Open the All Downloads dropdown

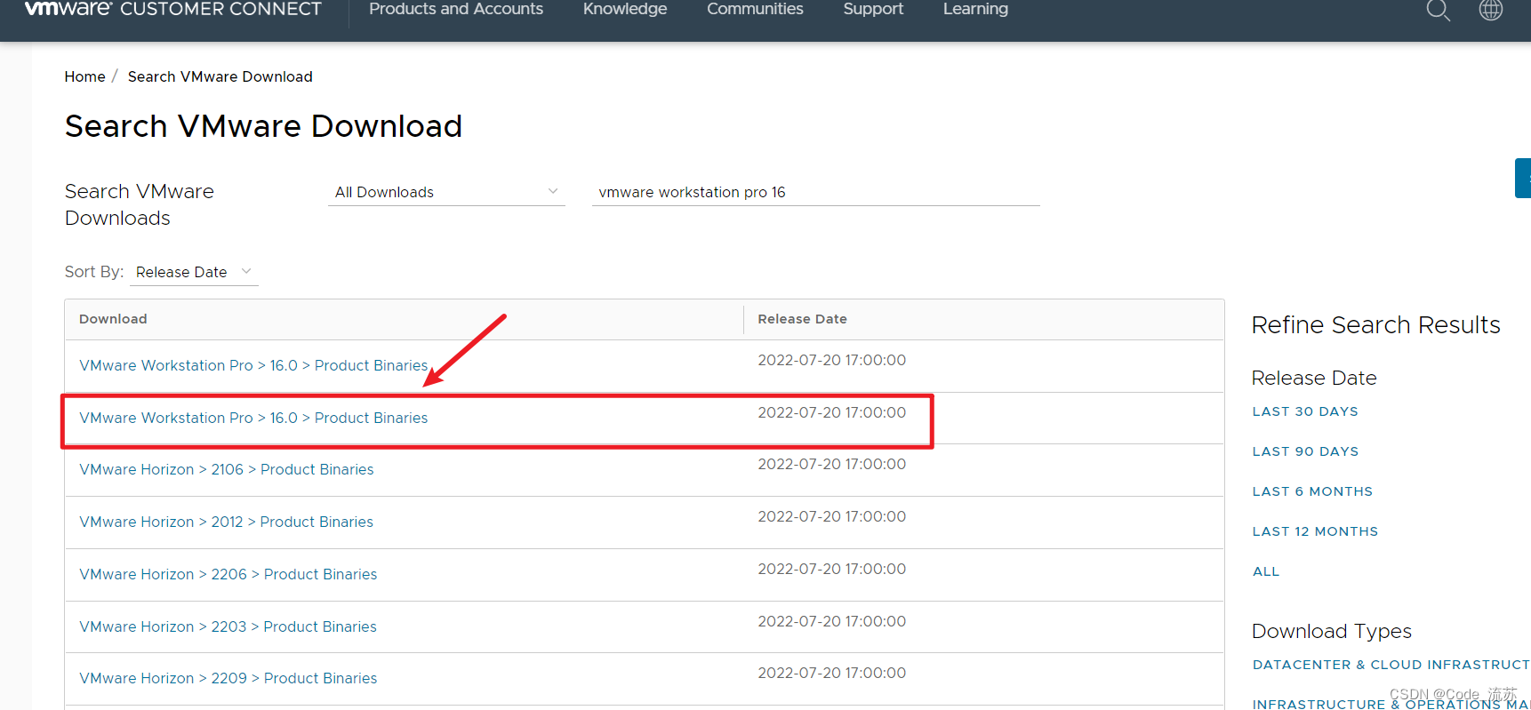point(446,192)
